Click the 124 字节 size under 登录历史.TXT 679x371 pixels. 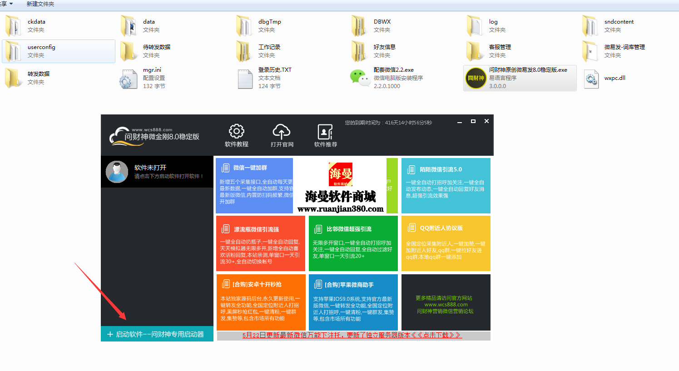pyautogui.click(x=269, y=86)
